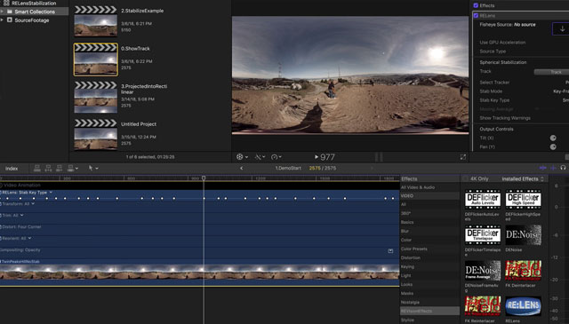Viewport: 569px width, 324px height.
Task: Open Trim: All animation dropdown
Action: (21, 216)
